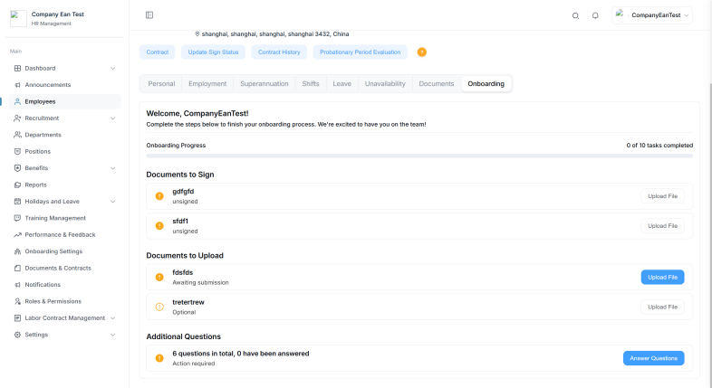This screenshot has width=712, height=388.
Task: Toggle the sidebar collapse icon
Action: [149, 15]
